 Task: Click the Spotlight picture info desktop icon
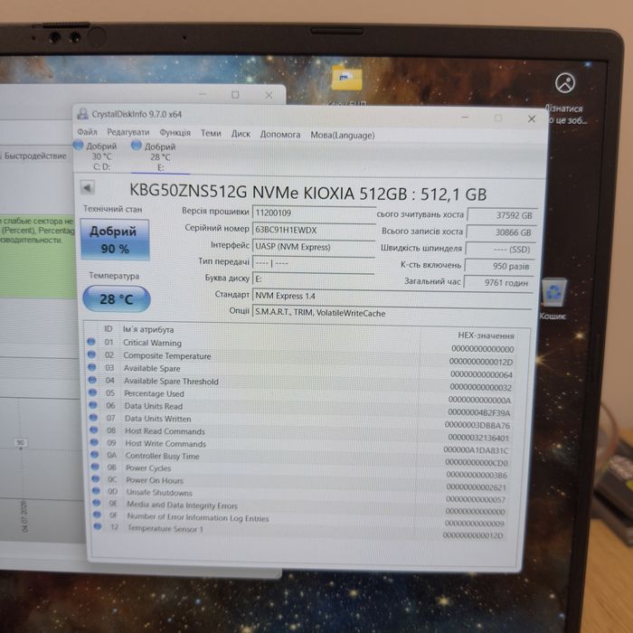pos(565,83)
